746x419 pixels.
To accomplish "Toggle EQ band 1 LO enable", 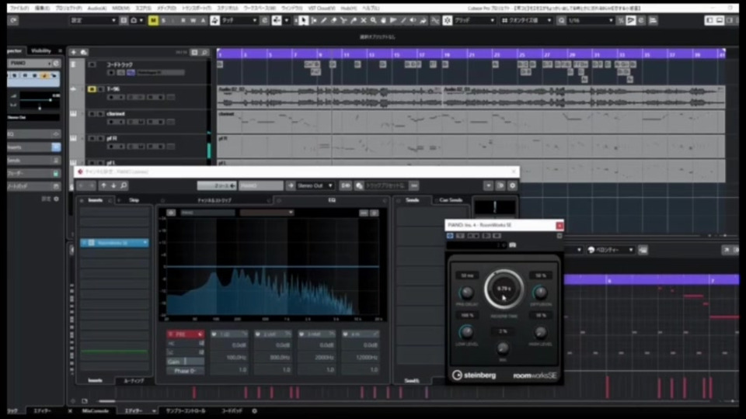I will point(214,334).
